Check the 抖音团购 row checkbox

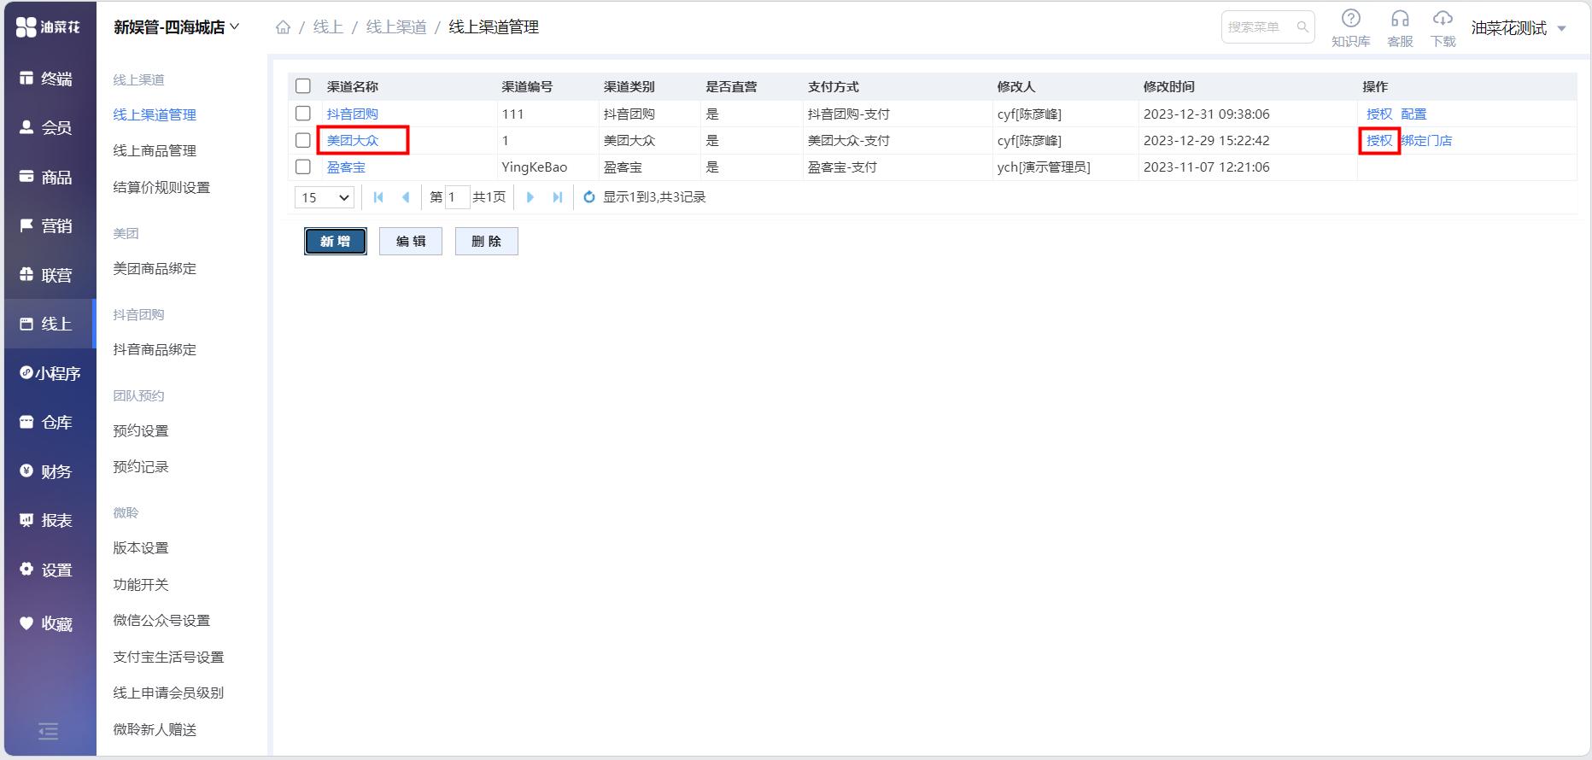[303, 114]
